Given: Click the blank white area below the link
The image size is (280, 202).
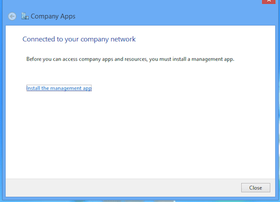Looking at the screenshot, I should coord(140,134).
